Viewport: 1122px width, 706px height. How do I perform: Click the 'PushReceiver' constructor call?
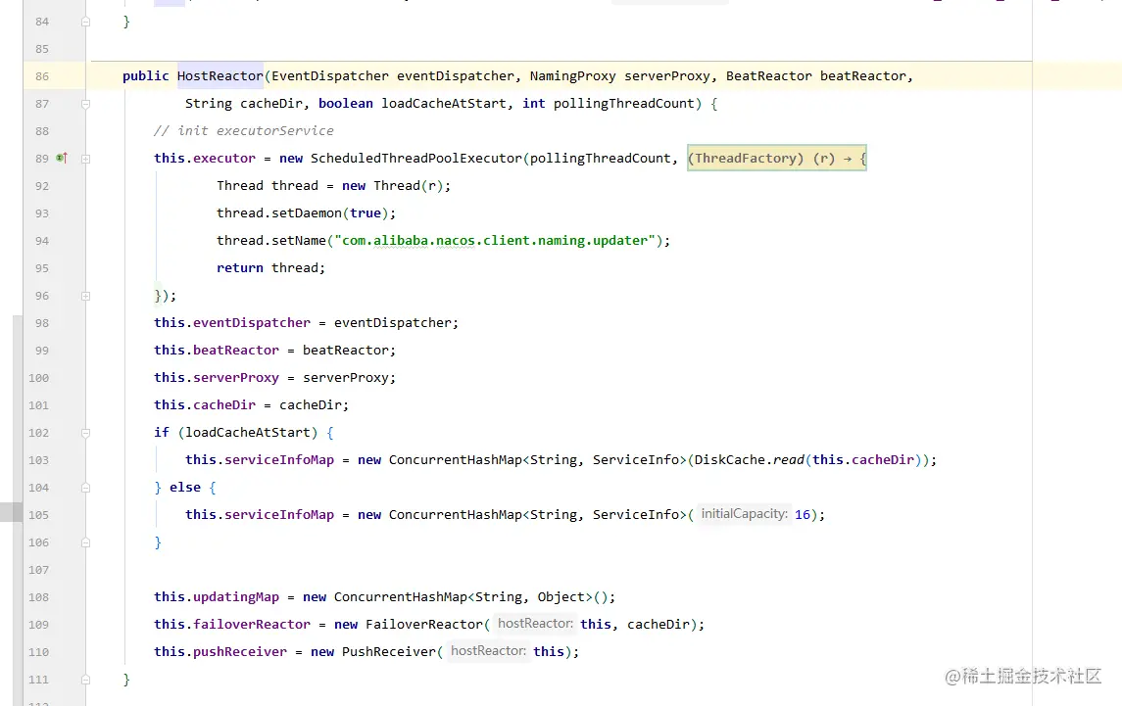[389, 651]
